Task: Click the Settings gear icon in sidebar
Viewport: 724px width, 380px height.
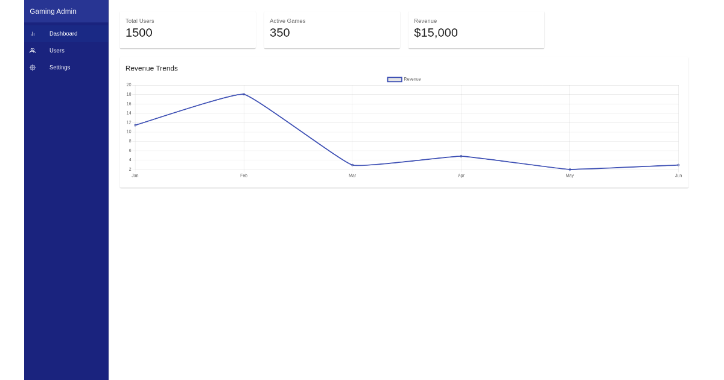Action: click(33, 68)
